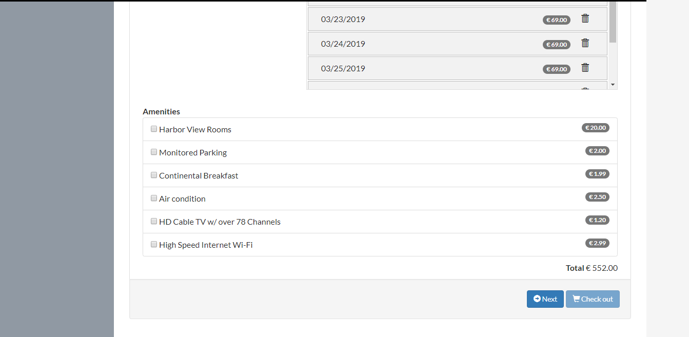Add High Speed Internet Wi-Fi
The width and height of the screenshot is (689, 337).
pyautogui.click(x=154, y=245)
